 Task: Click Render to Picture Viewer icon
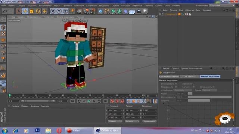[86, 11]
